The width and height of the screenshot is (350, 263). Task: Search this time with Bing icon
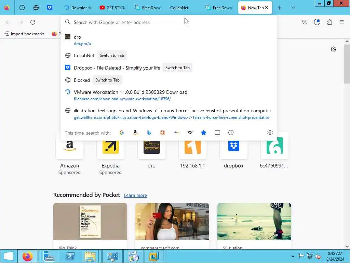[149, 133]
